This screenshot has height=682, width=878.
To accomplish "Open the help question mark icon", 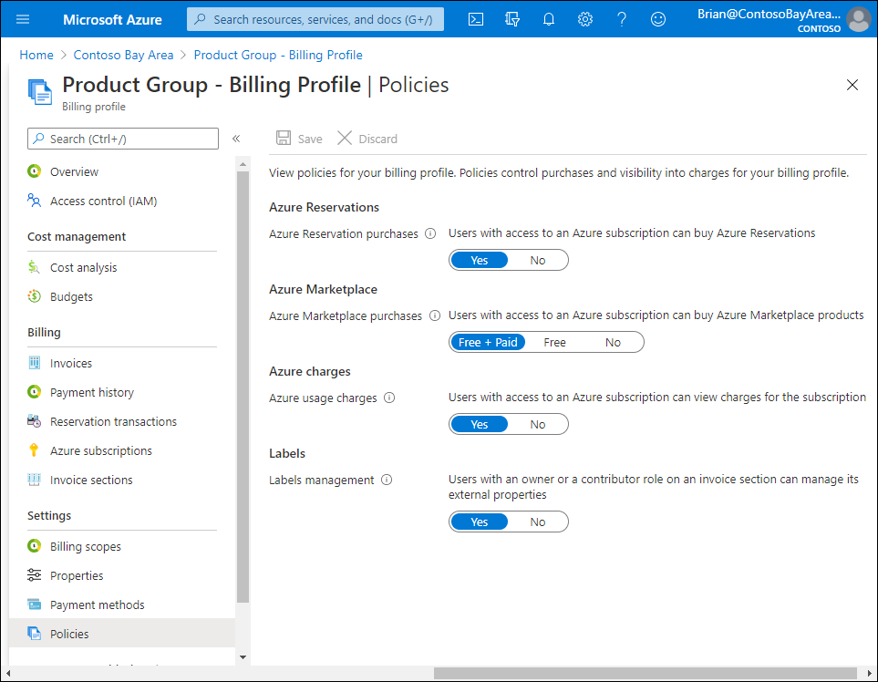I will 622,19.
